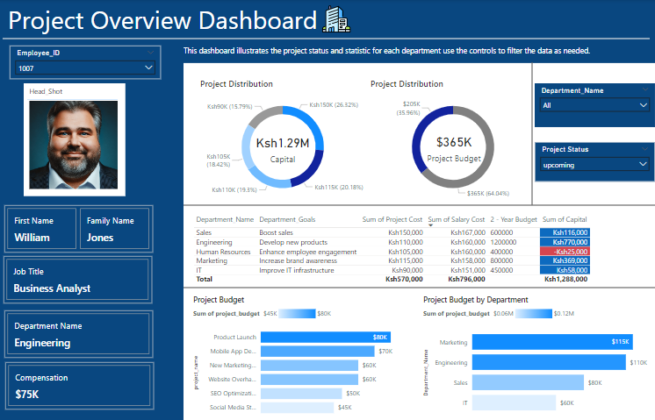Select the Marketing cell in the department table
This screenshot has width=655, height=420.
(x=212, y=260)
